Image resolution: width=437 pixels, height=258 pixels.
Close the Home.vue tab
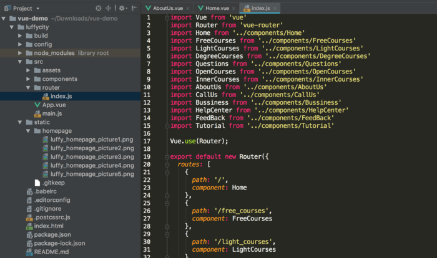(234, 9)
